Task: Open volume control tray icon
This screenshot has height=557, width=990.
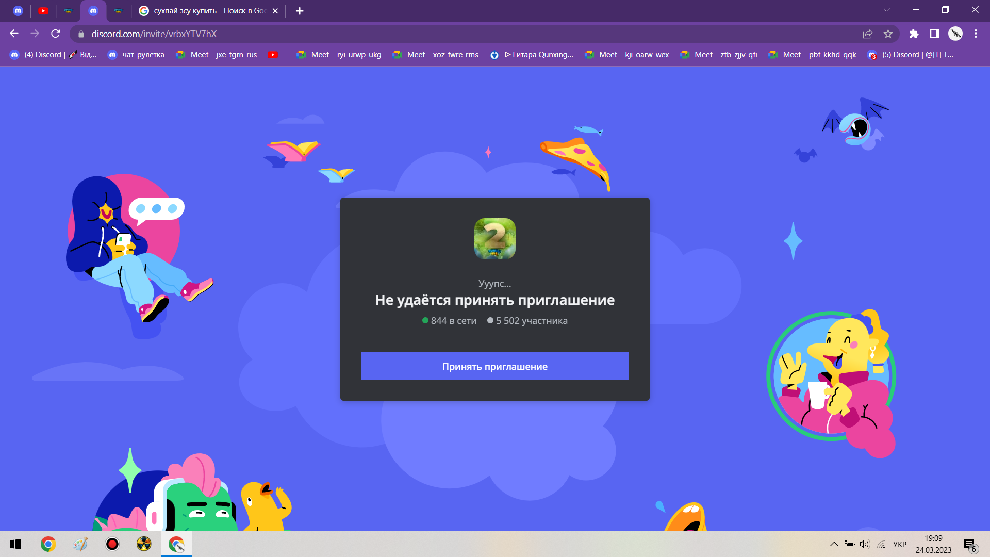Action: 865,544
